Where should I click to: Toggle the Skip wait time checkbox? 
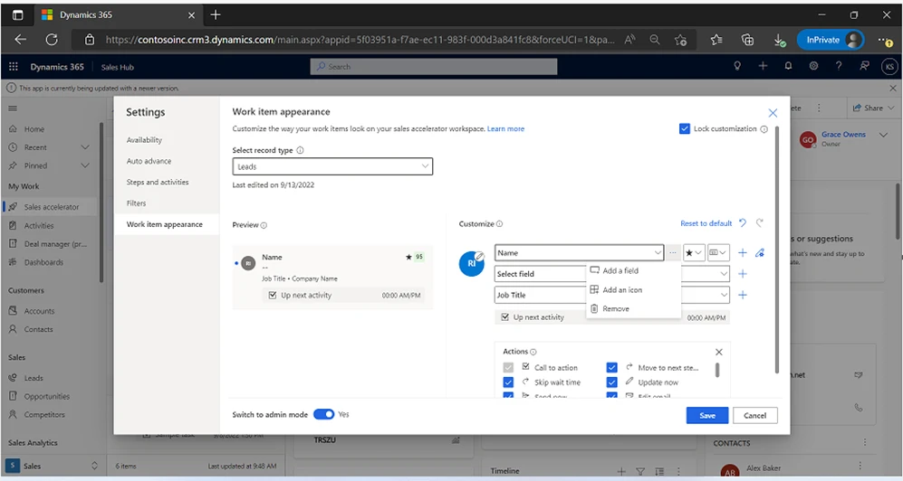[508, 382]
